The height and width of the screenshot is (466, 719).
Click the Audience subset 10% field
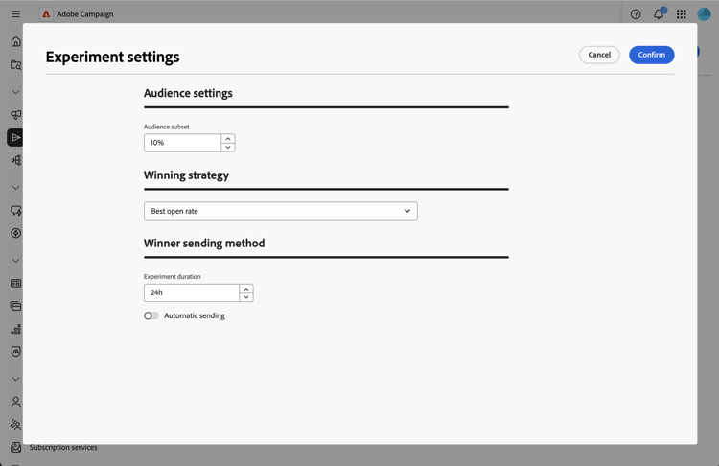click(182, 143)
